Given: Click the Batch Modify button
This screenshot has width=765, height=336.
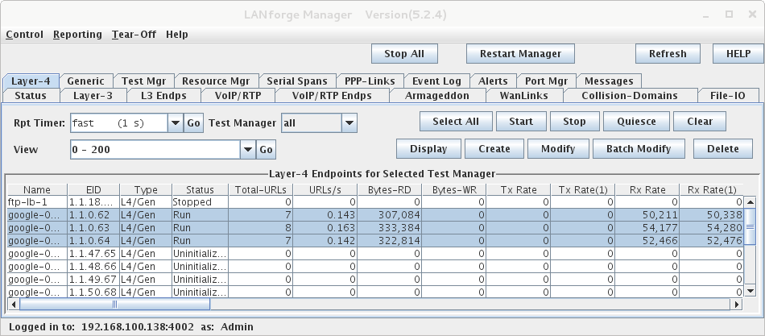Looking at the screenshot, I should tap(639, 149).
